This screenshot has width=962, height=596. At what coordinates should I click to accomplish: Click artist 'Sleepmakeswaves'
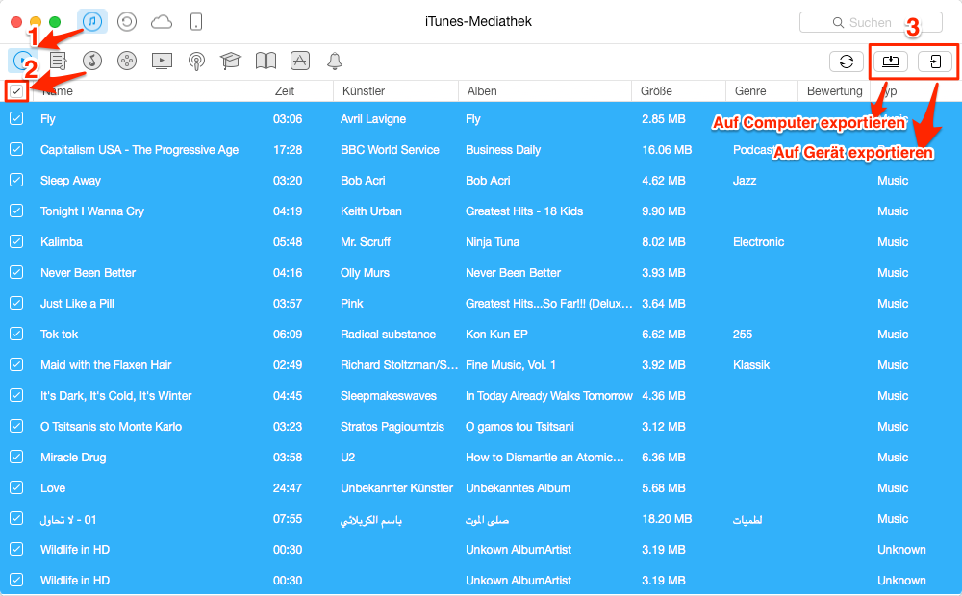coord(389,395)
